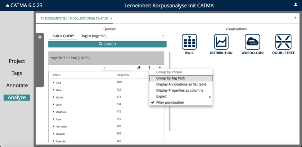Click frequency value 671
Viewport: 302px width, 147px height.
click(119, 97)
